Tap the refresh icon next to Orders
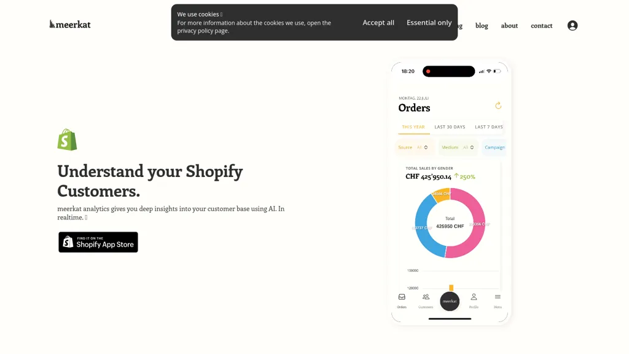The height and width of the screenshot is (354, 629). click(x=498, y=106)
